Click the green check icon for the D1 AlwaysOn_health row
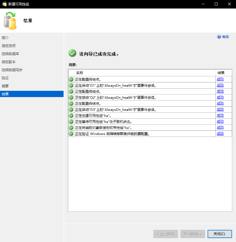The height and width of the screenshot is (242, 236). 71,85
